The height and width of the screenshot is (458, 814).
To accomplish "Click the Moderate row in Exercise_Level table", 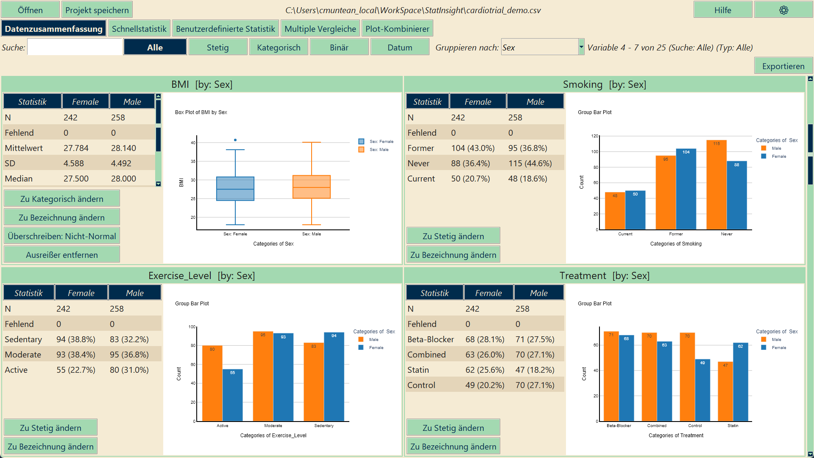I will click(x=82, y=355).
